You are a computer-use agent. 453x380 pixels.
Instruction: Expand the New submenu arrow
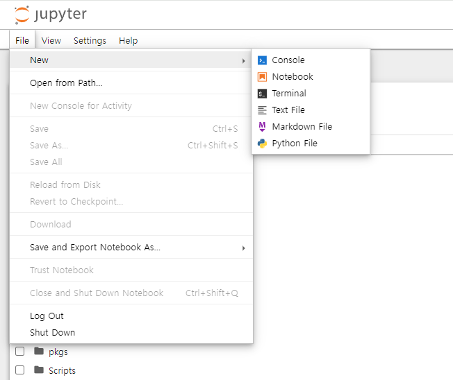[244, 61]
